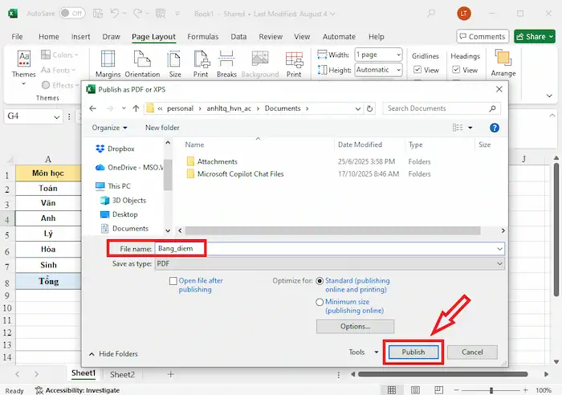Select Dropbox in the navigation pane
The image size is (562, 395).
(120, 149)
